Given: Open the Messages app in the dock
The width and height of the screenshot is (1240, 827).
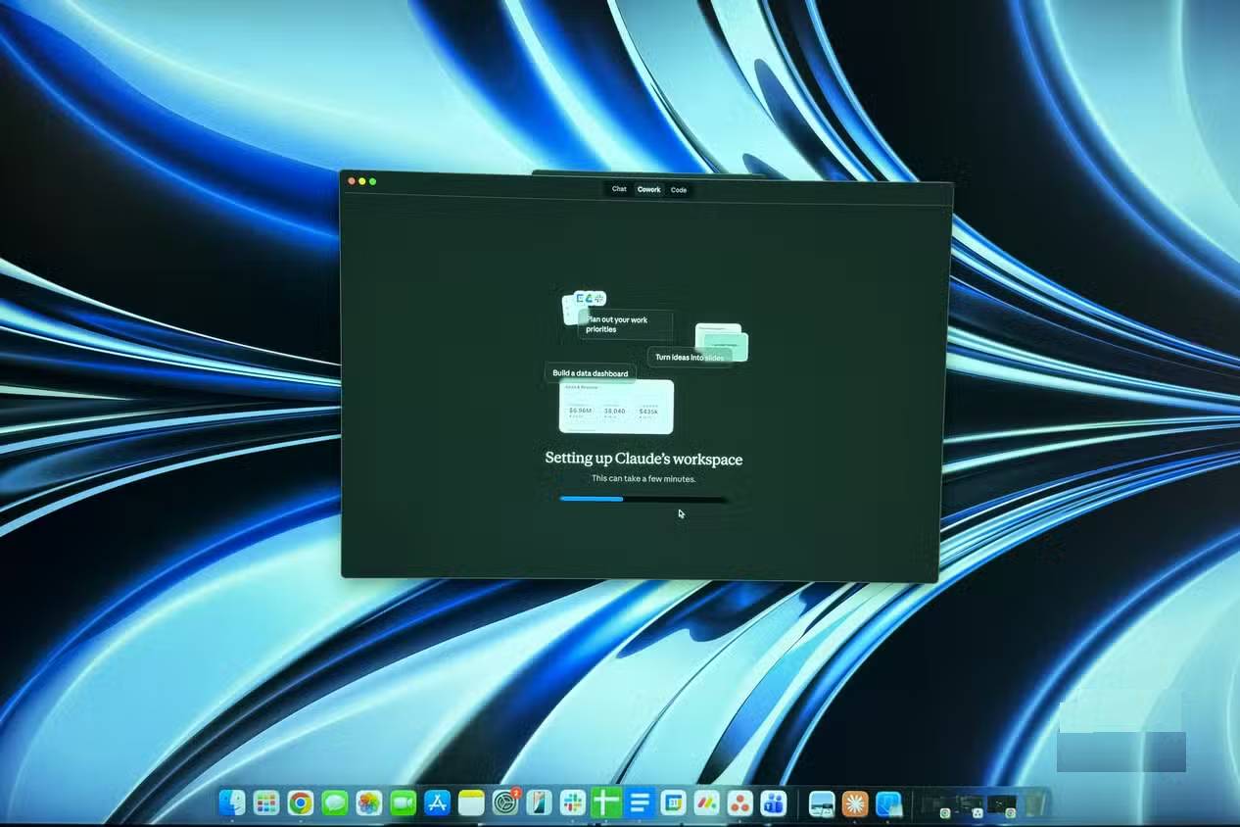Looking at the screenshot, I should [x=334, y=803].
